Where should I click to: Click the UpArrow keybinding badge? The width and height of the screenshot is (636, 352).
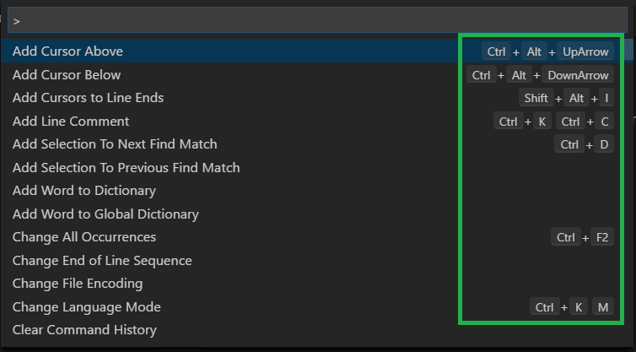(585, 51)
